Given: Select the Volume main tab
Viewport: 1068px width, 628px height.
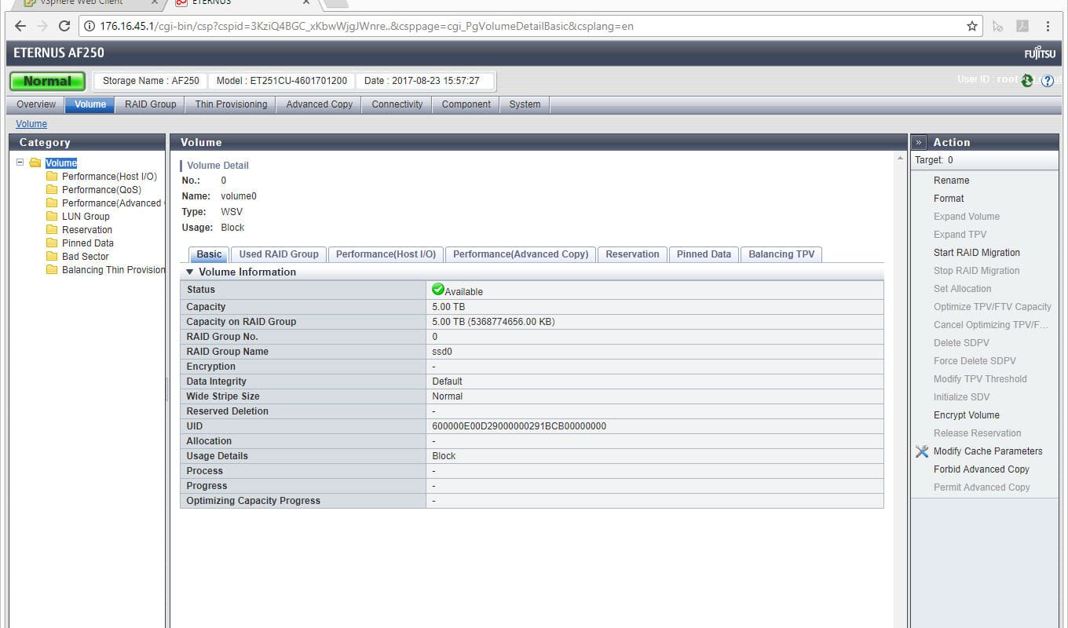Looking at the screenshot, I should [90, 104].
